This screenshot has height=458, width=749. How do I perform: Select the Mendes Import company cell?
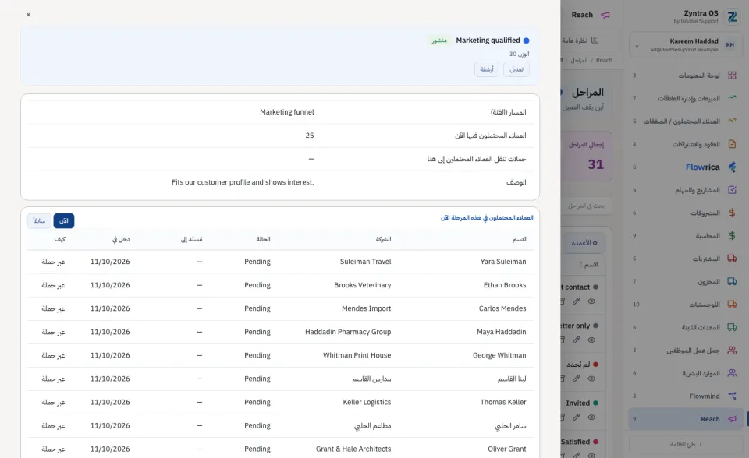click(367, 308)
